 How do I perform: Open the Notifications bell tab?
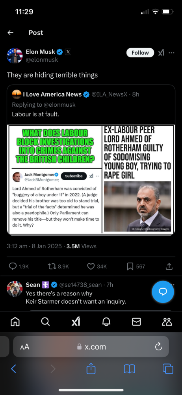click(x=106, y=321)
